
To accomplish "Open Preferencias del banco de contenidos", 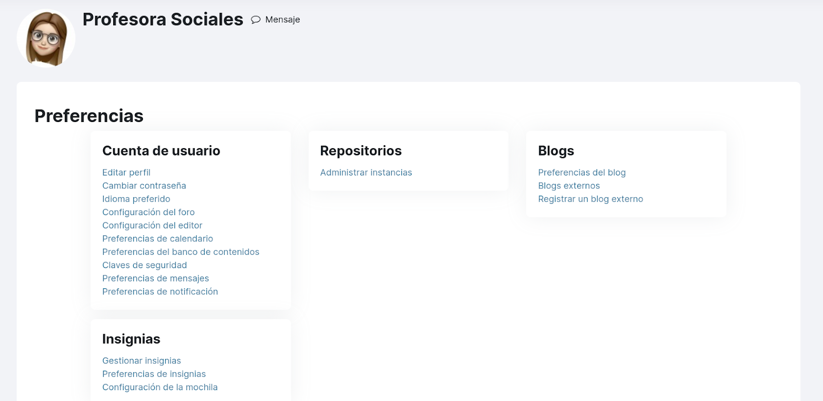I will click(181, 252).
